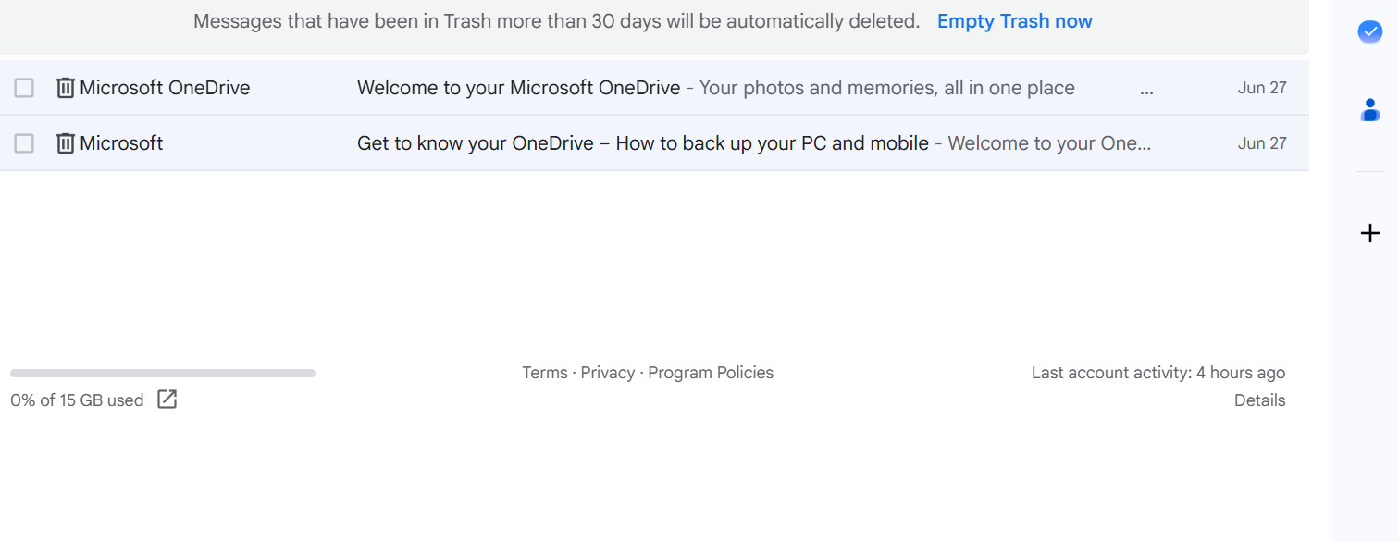The height and width of the screenshot is (542, 1399).
Task: Click the plus icon to get add-ons
Action: (x=1370, y=233)
